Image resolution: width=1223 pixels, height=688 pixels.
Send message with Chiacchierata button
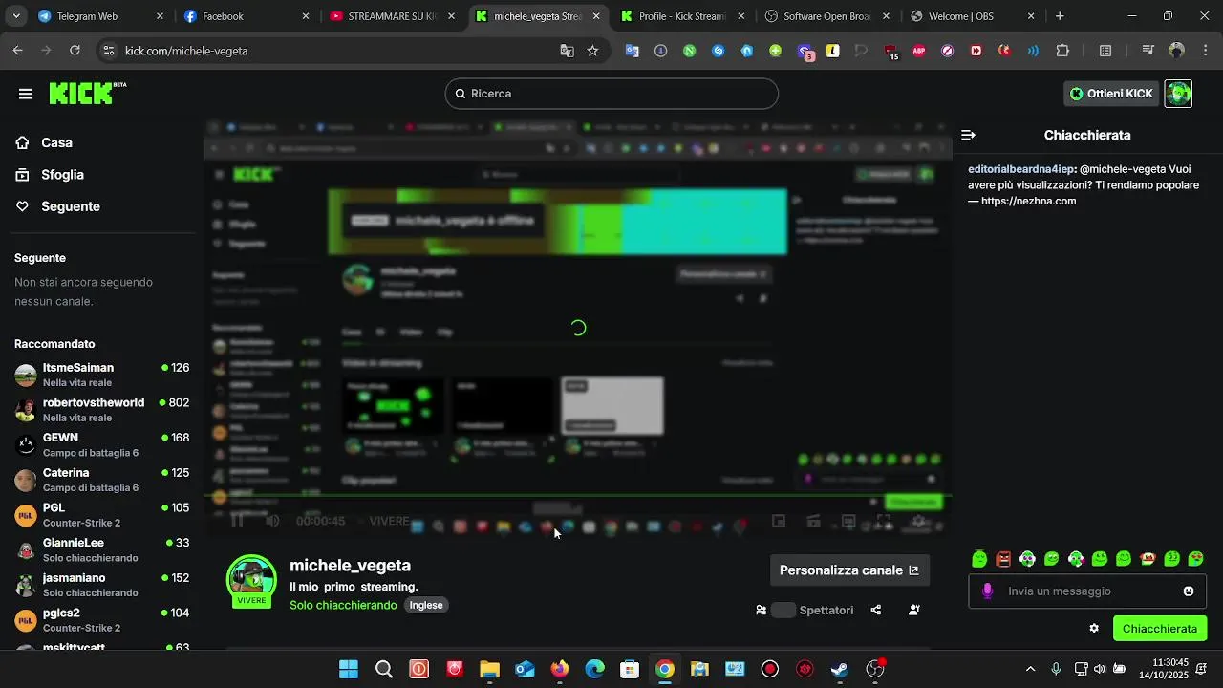pos(1160,629)
